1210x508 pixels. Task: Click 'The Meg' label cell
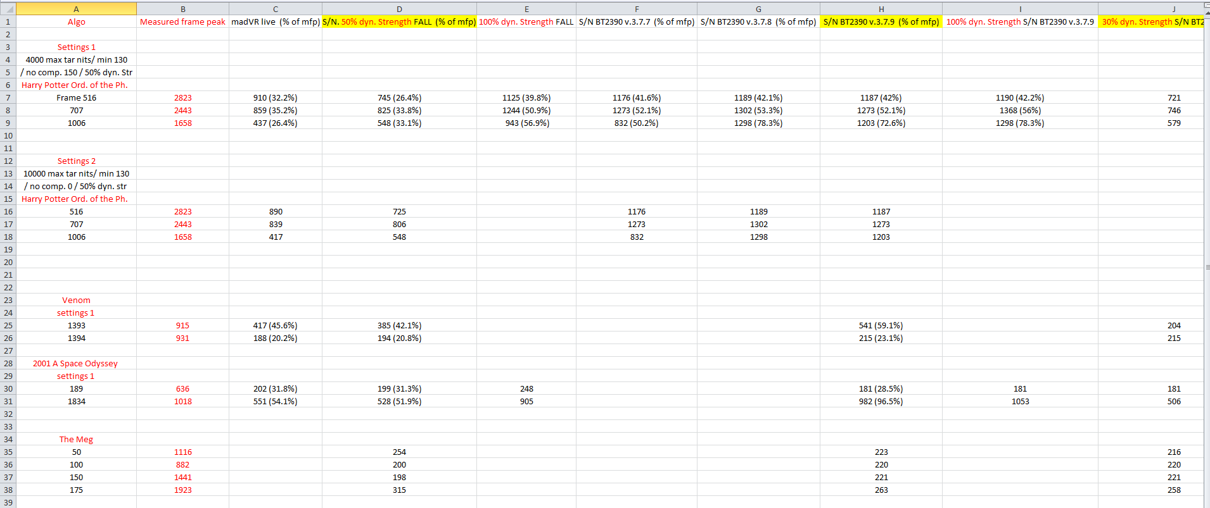coord(76,439)
